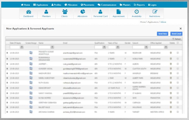Click Screen/Assign icon for Elysia Morris row
The image size is (189, 120).
pyautogui.click(x=31, y=98)
